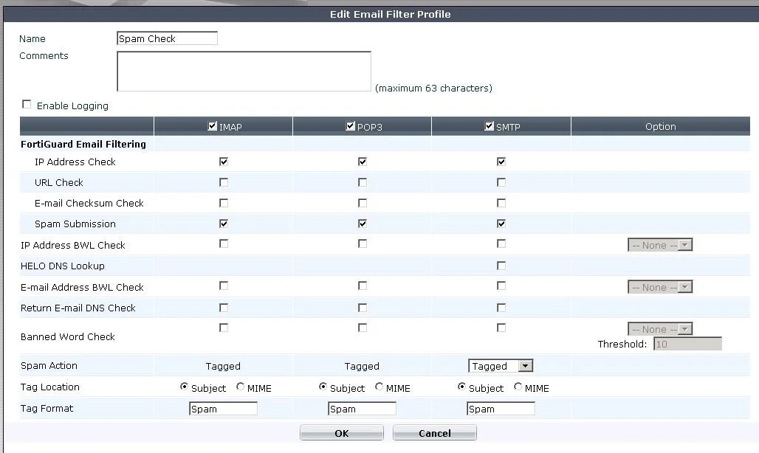Click into the Comments text area

(x=244, y=71)
